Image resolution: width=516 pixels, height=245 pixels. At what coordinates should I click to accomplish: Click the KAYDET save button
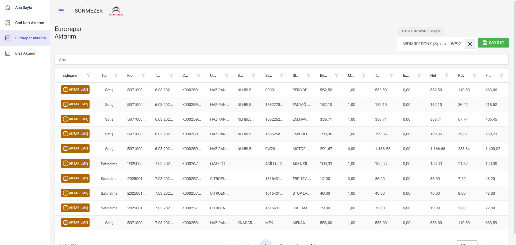tap(493, 43)
